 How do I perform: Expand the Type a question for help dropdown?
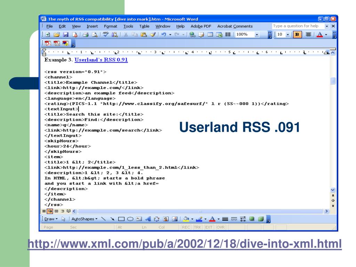(x=327, y=26)
